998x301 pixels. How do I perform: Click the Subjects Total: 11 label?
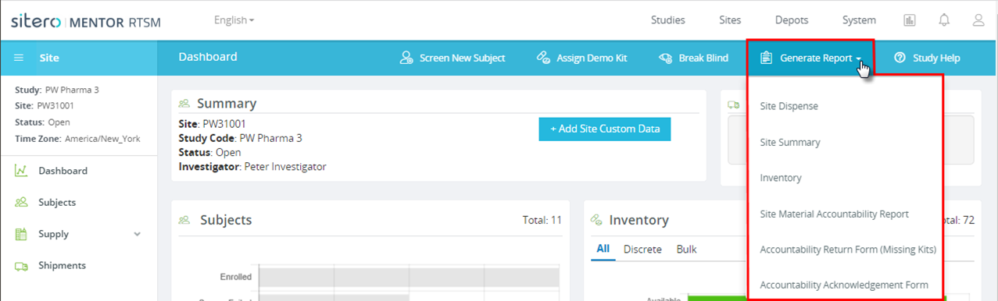542,220
